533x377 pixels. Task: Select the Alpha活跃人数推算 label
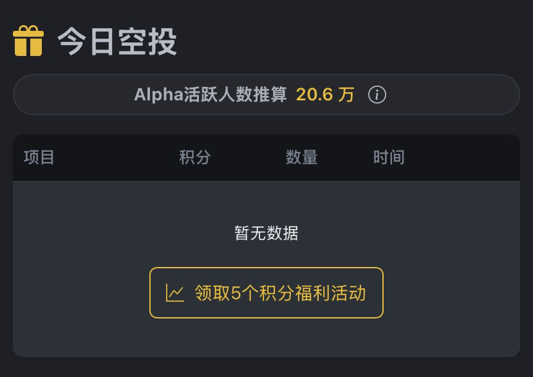(x=210, y=95)
